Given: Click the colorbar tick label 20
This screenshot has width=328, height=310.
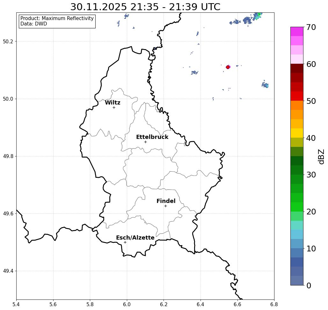Looking at the screenshot, I should click(311, 212).
